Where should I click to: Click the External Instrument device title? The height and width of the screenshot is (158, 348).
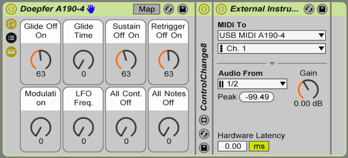point(264,9)
